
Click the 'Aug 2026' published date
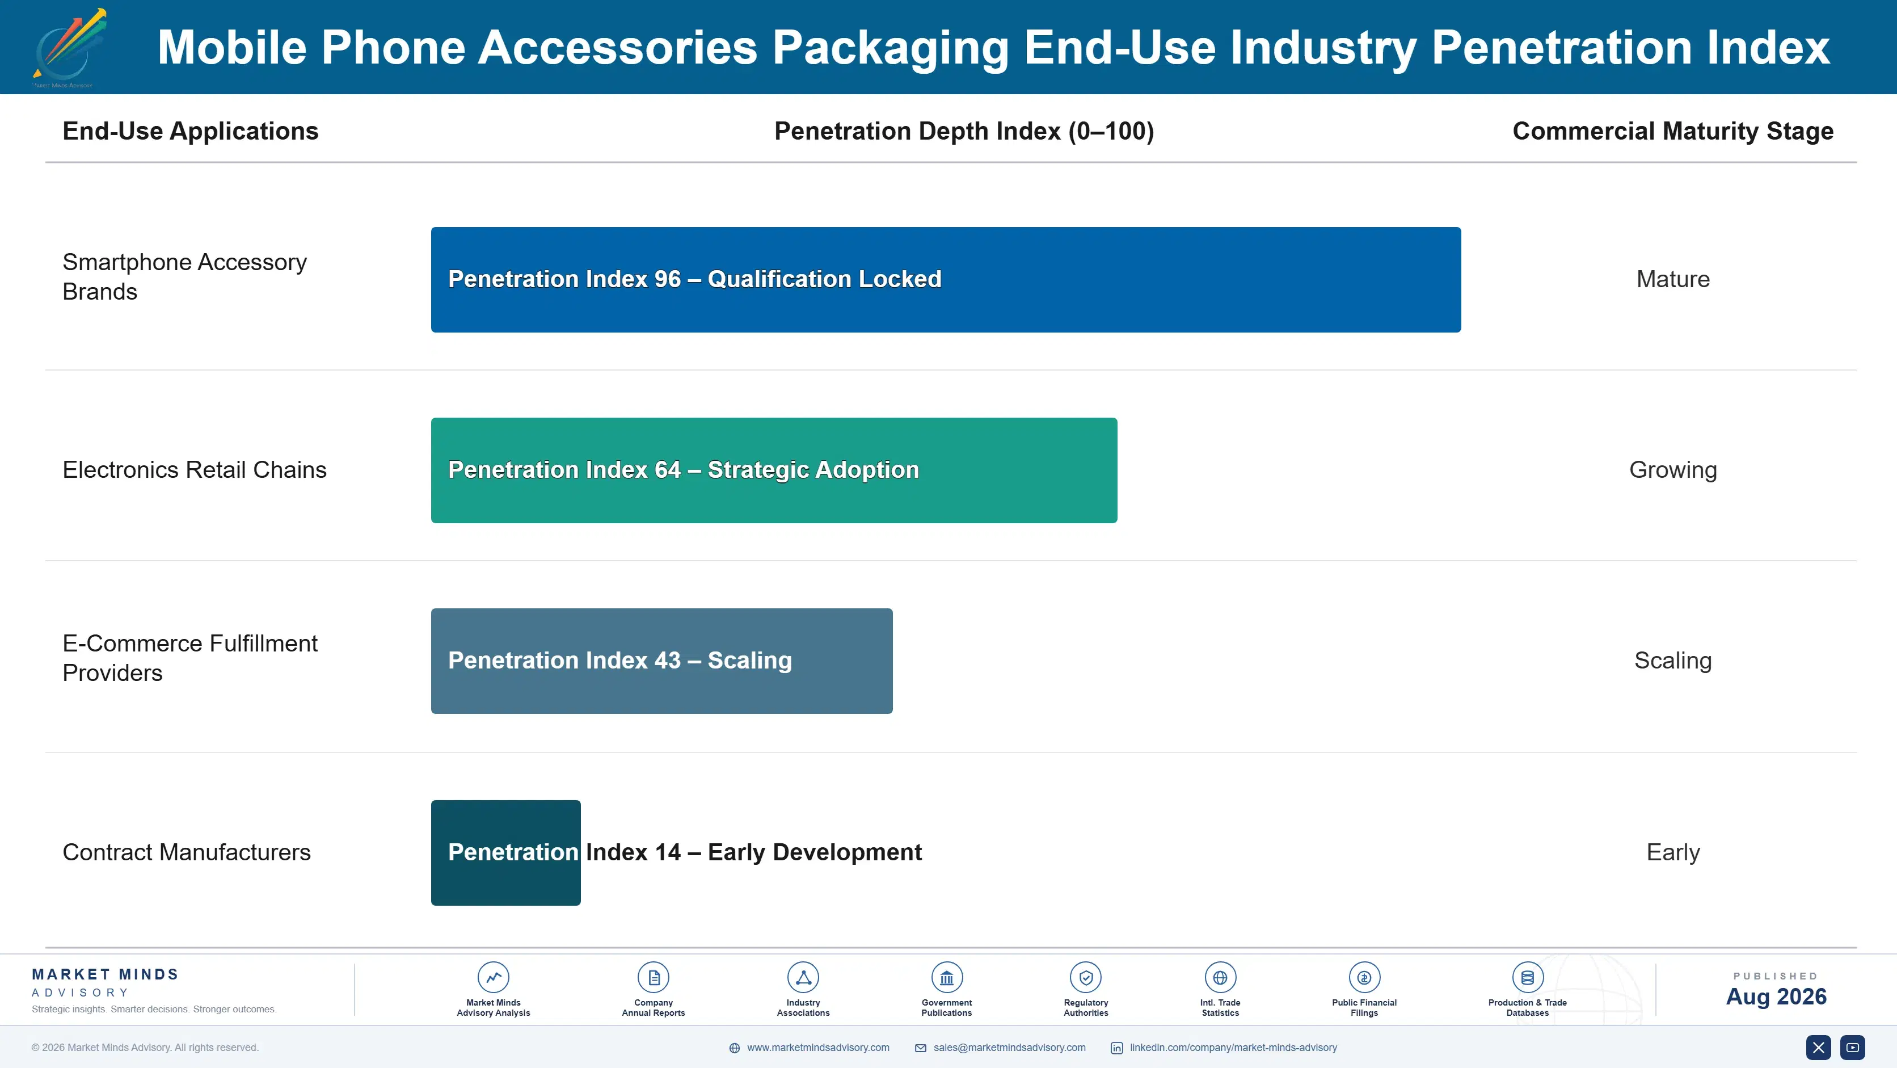1776,996
